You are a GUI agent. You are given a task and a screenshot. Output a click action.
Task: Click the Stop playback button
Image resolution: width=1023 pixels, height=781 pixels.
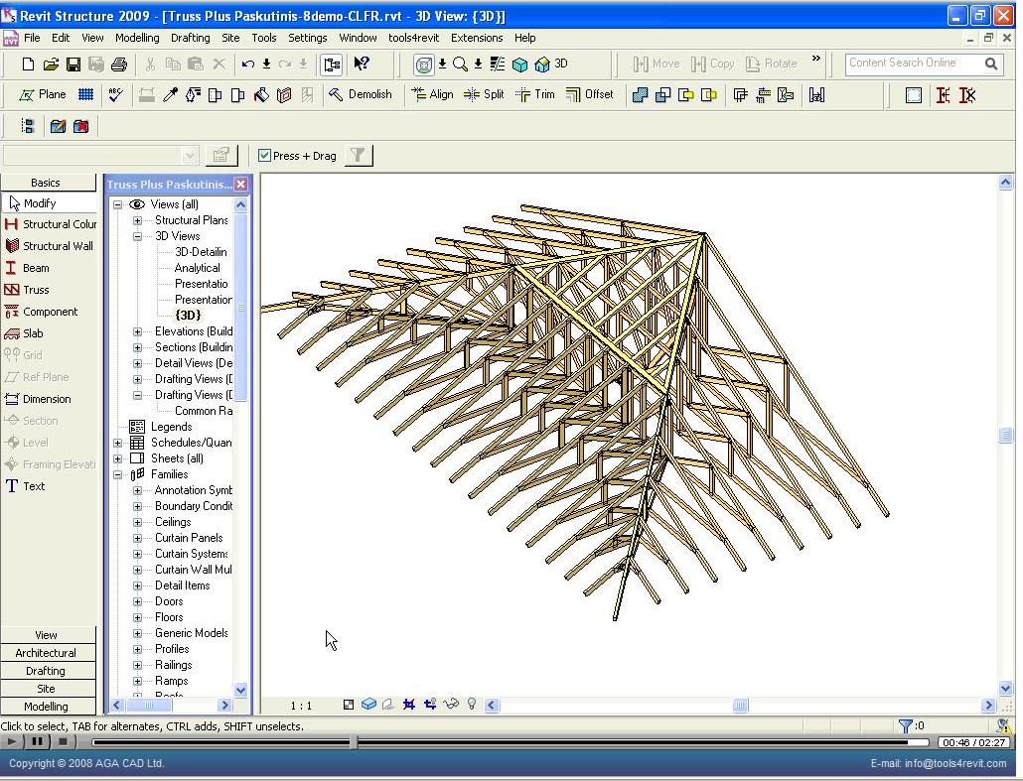(x=63, y=741)
